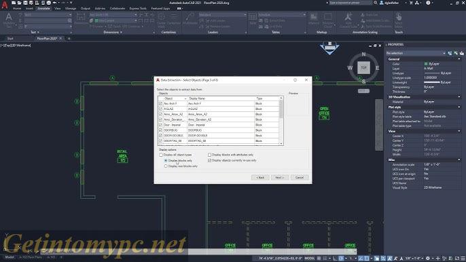Open the text style dropdown in ribbon
The width and height of the screenshot is (466, 262).
click(48, 14)
